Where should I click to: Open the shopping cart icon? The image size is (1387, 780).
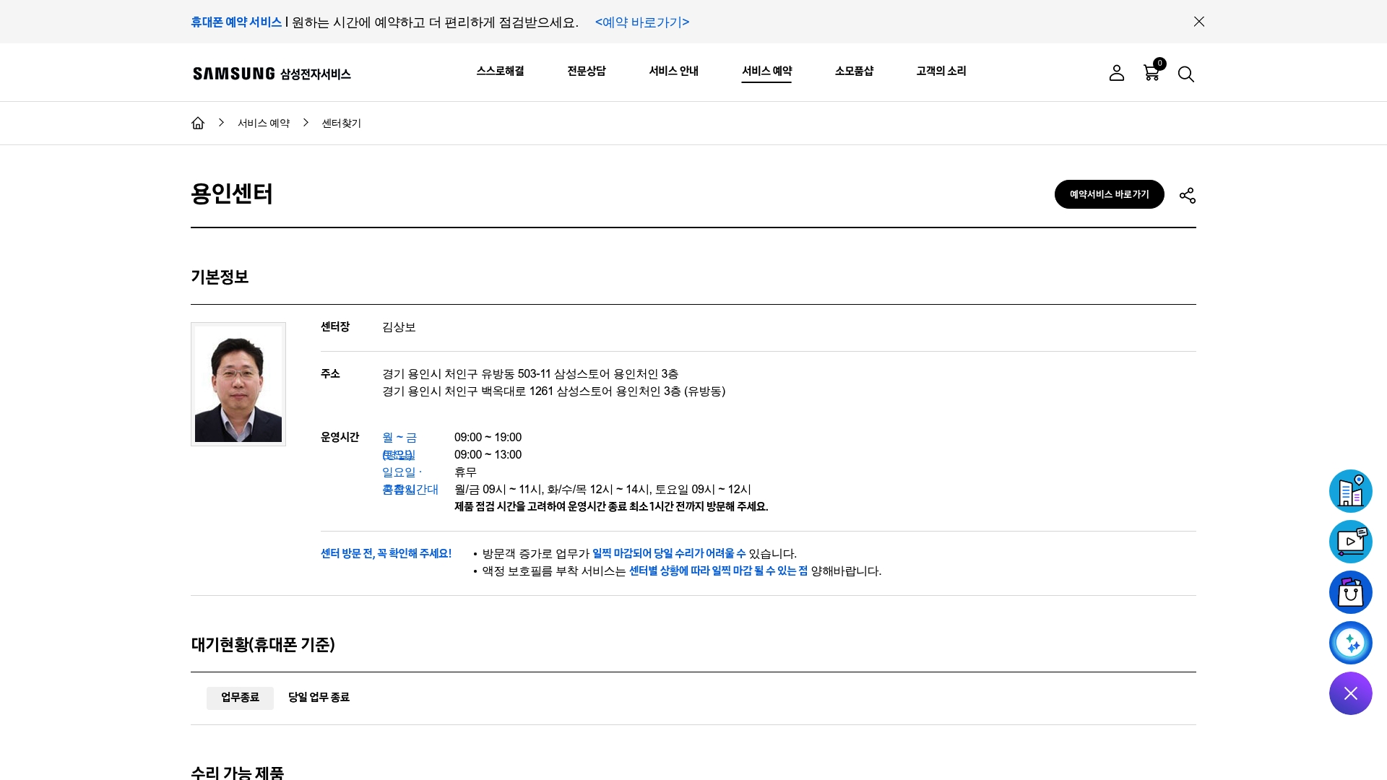[x=1151, y=73]
